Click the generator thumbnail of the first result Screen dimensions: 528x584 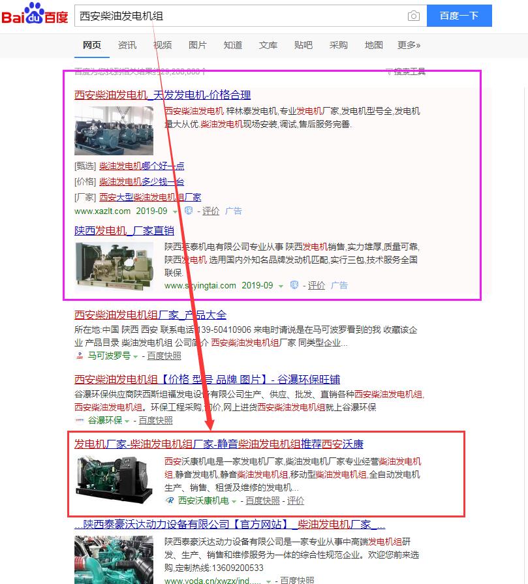tap(114, 131)
